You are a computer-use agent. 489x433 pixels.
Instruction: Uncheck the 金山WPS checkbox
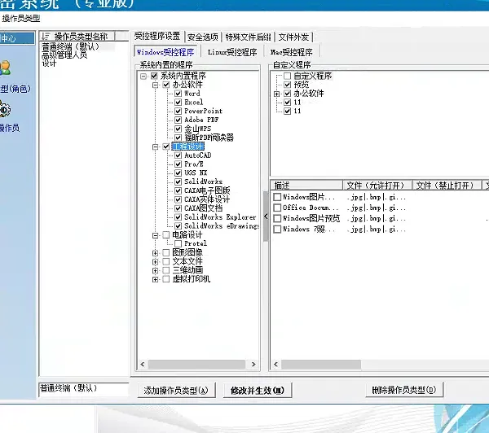[x=178, y=129]
